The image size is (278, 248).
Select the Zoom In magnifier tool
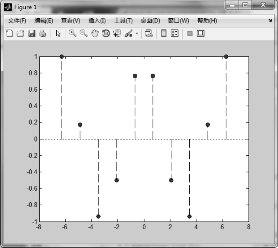(x=72, y=33)
